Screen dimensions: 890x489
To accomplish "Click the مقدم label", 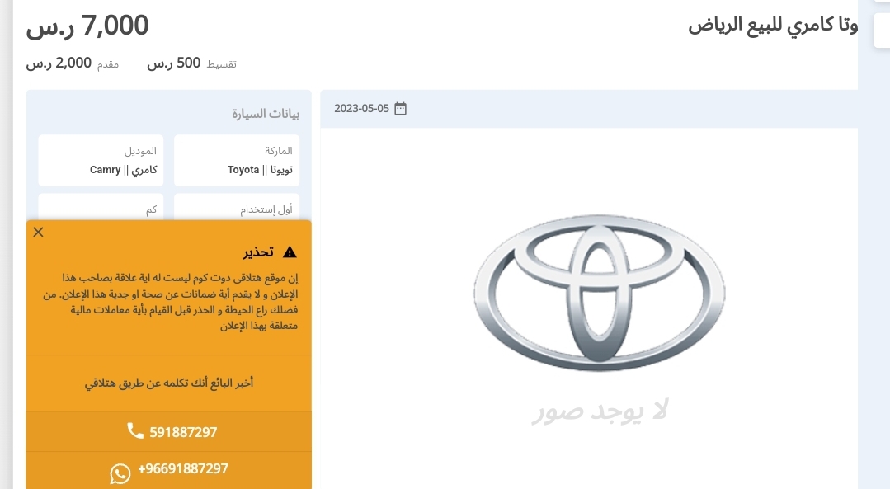I will click(x=108, y=64).
